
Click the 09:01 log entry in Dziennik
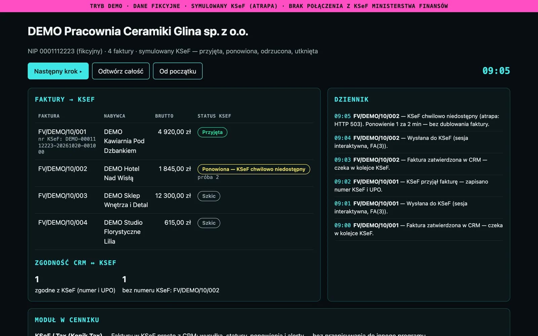point(418,207)
